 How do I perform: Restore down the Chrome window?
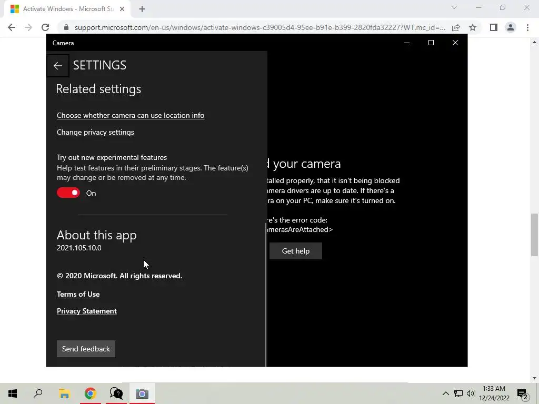coord(503,7)
